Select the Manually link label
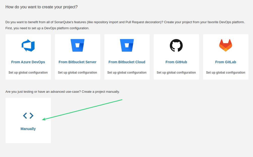The height and width of the screenshot is (157, 253). pos(28,129)
